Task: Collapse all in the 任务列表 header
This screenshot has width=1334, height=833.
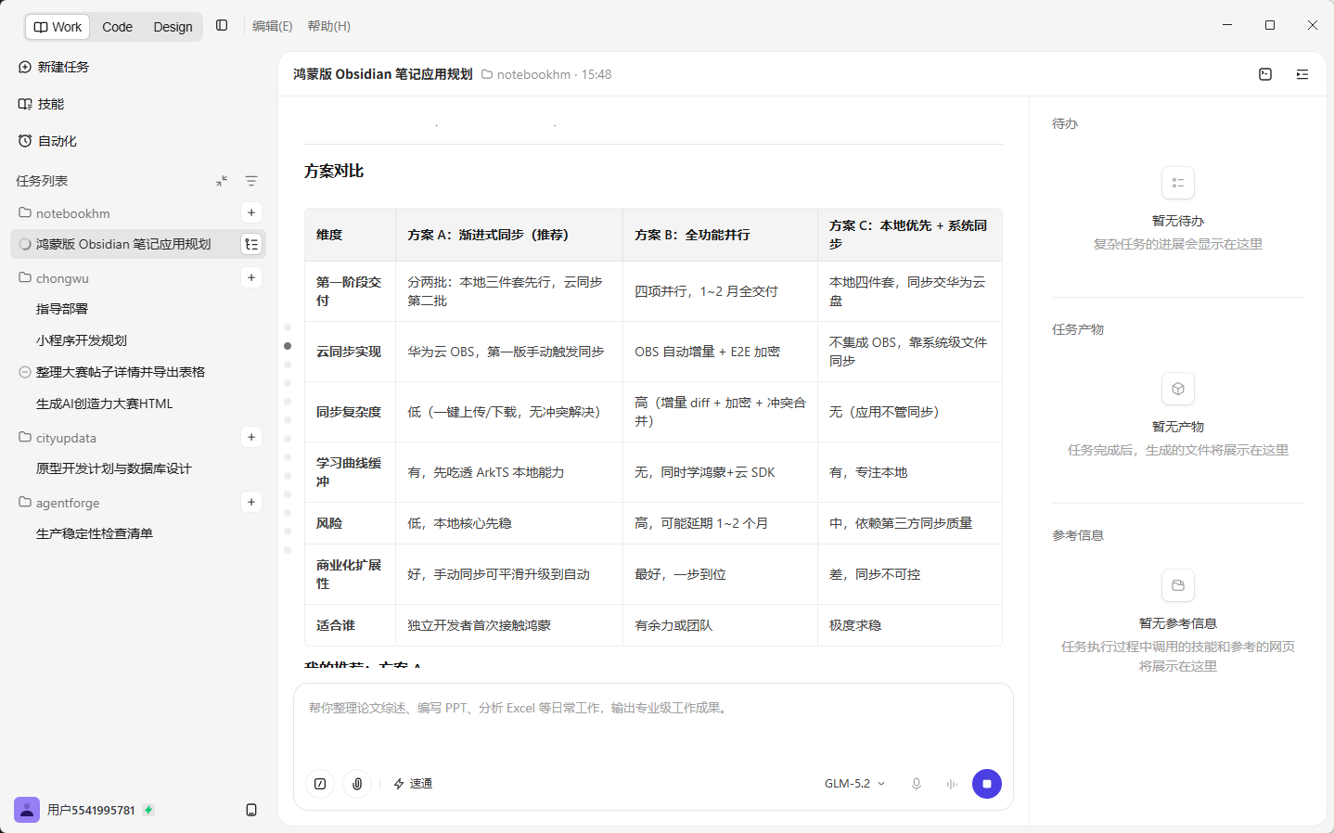Action: [x=222, y=181]
